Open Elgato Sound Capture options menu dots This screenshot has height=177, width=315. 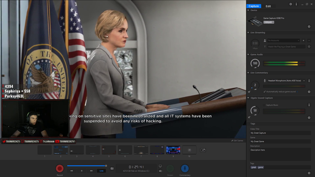click(x=309, y=105)
